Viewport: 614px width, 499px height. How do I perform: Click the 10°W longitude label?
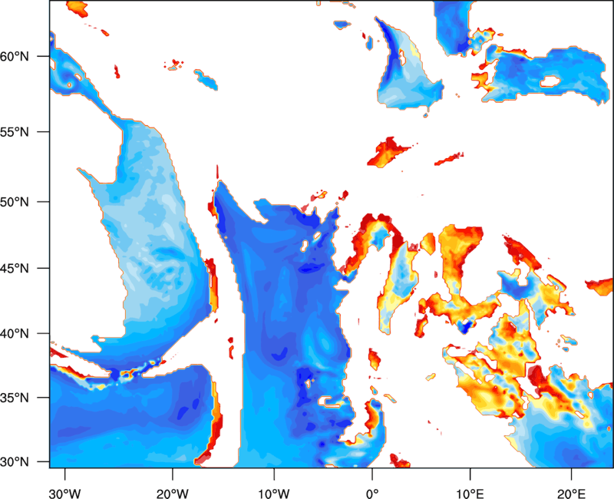coord(274,494)
